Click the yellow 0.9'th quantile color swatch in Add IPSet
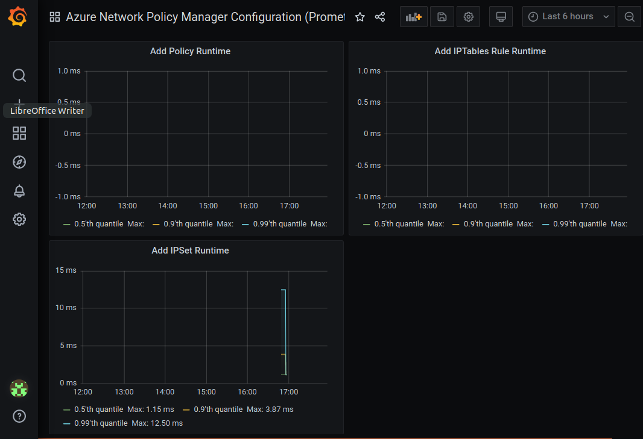The height and width of the screenshot is (439, 643). tap(186, 410)
